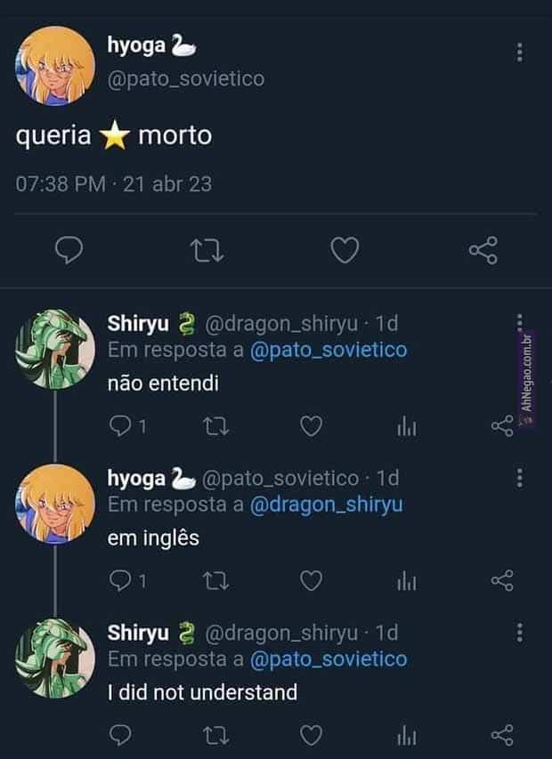552x759 pixels.
Task: Retweet the main tweet by hyoga
Action: 207,252
